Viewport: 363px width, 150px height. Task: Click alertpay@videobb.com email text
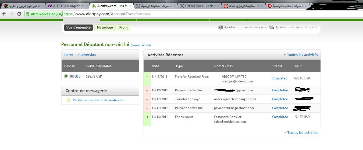pyautogui.click(x=238, y=81)
